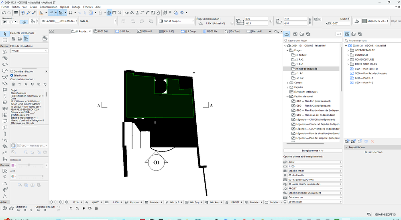Expand the NOMENCLATURES folder

[x=348, y=59]
